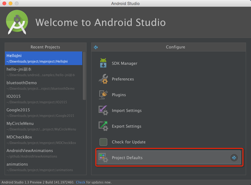Click the Check for Update icon

103,142
